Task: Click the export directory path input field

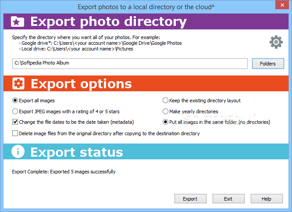Action: pos(130,64)
